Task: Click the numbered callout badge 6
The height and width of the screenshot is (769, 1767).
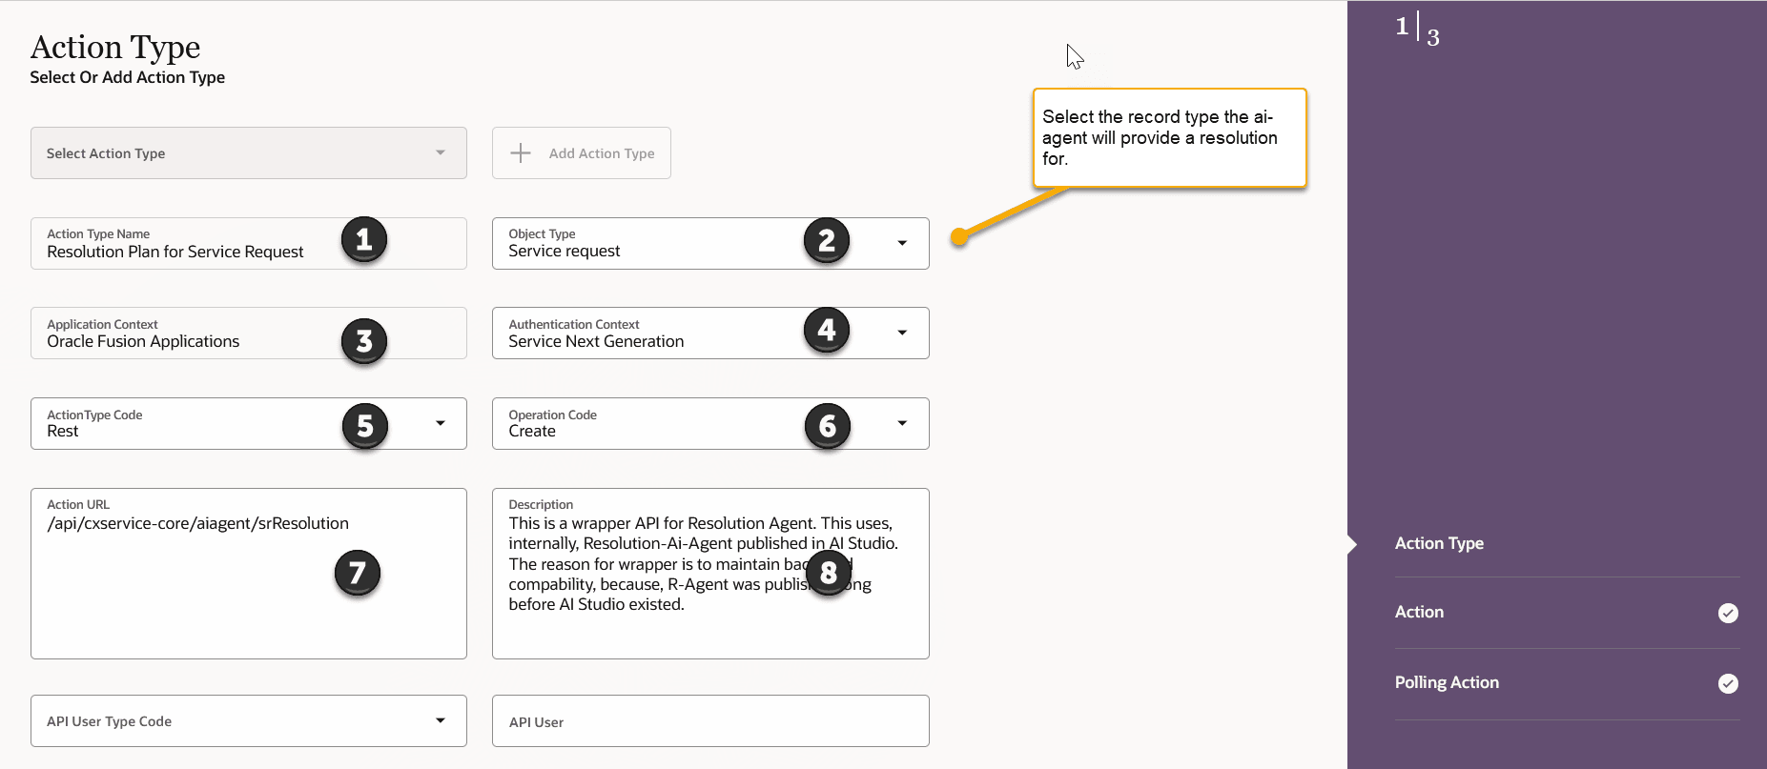Action: (828, 426)
